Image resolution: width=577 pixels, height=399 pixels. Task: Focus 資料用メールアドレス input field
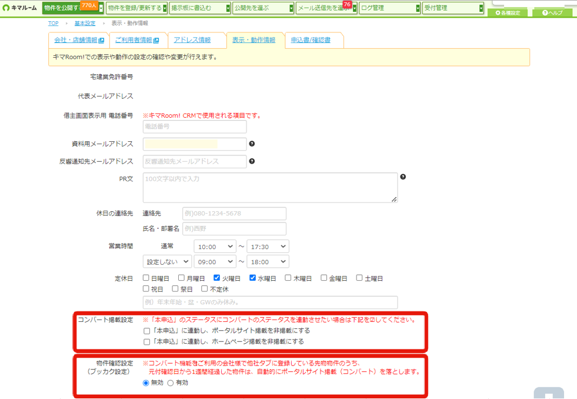pos(195,144)
